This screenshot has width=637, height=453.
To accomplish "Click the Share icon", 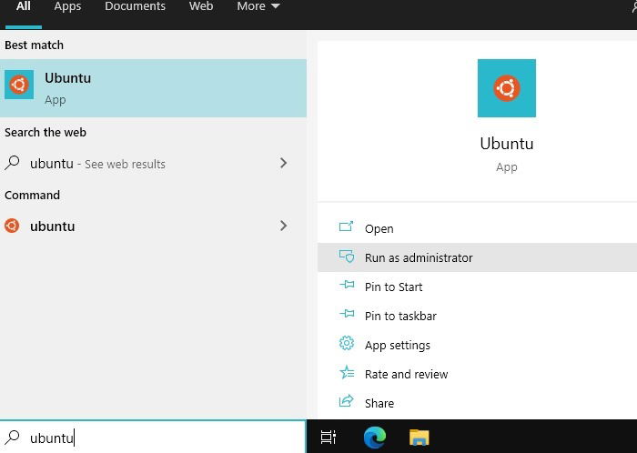I will pyautogui.click(x=346, y=401).
